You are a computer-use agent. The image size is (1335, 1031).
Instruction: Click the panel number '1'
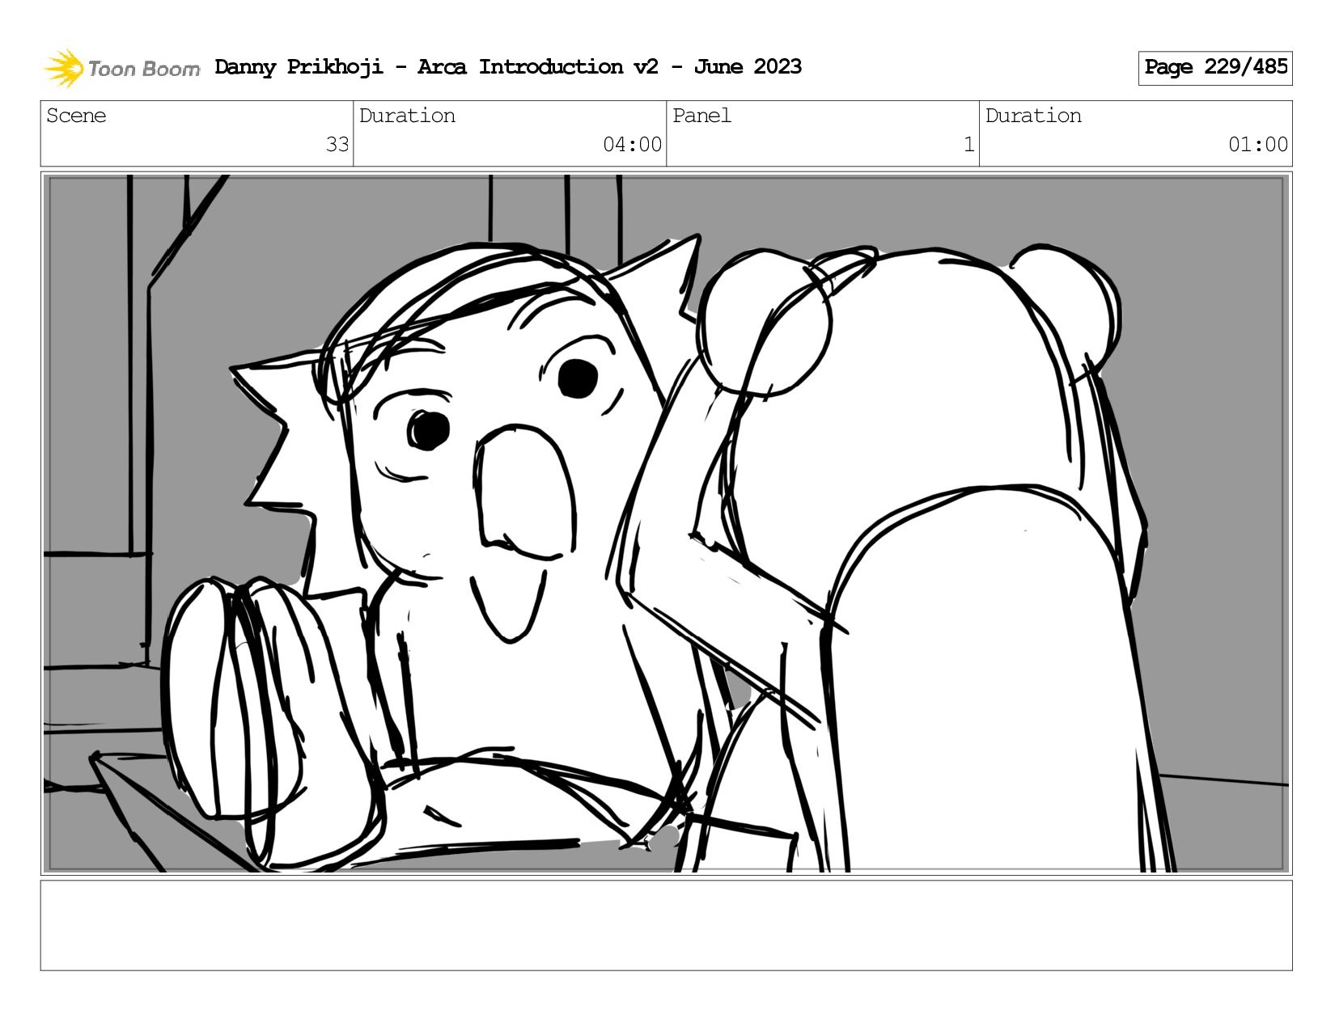[968, 145]
